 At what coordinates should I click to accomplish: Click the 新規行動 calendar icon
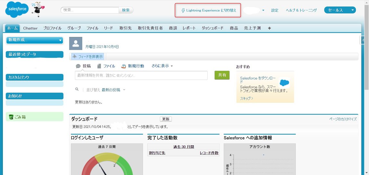pyautogui.click(x=123, y=66)
